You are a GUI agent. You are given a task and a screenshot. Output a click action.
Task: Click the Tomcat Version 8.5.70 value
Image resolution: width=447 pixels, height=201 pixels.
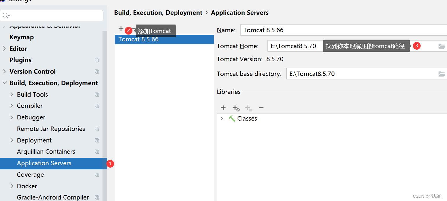[275, 59]
